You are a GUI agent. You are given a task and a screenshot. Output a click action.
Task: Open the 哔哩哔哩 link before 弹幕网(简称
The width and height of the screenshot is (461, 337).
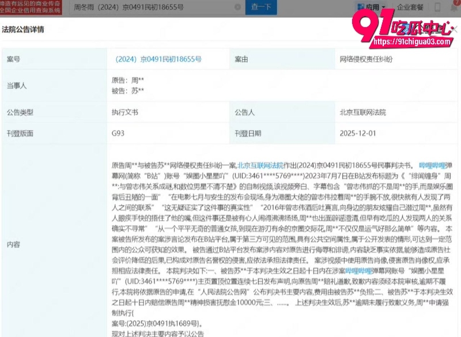click(433, 165)
